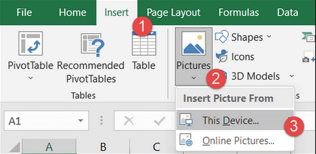Screen dimensions: 316x154
Task: Open the Shapes gallery icon
Action: [222, 37]
